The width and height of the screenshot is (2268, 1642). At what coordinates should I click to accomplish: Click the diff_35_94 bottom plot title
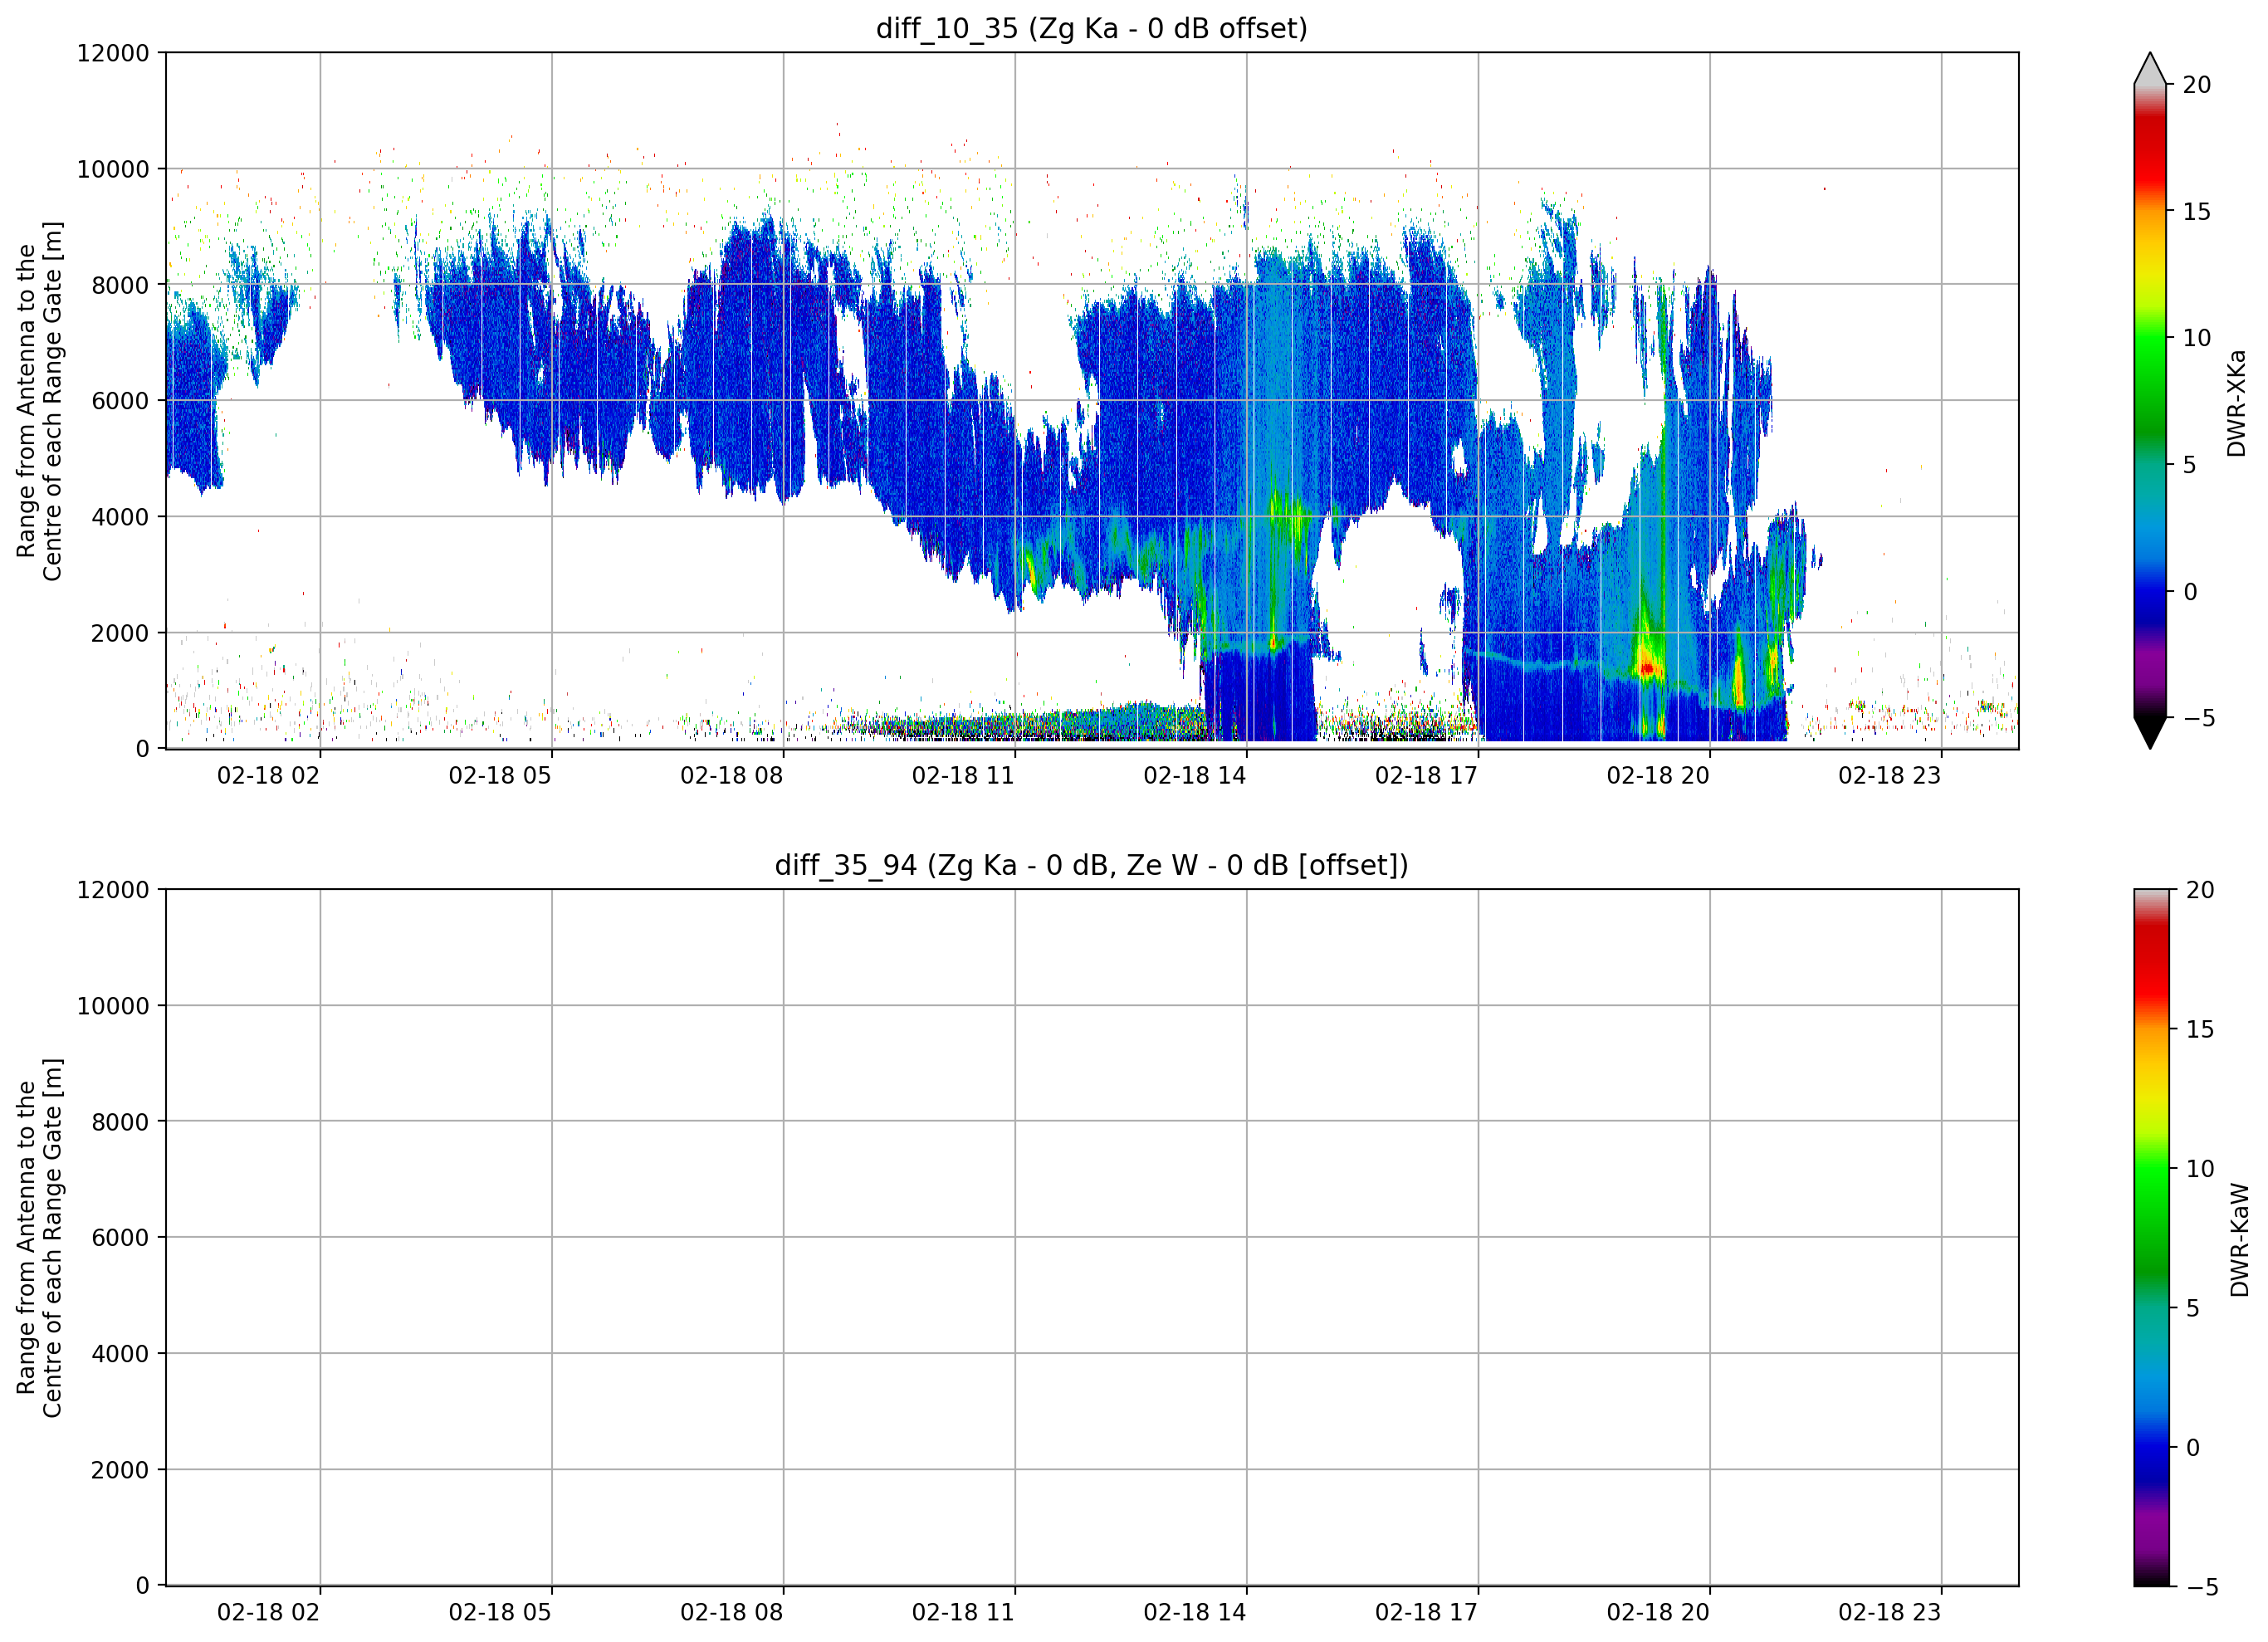1091,865
